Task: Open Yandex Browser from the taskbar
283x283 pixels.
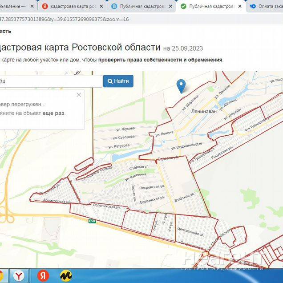Action: click(x=18, y=276)
